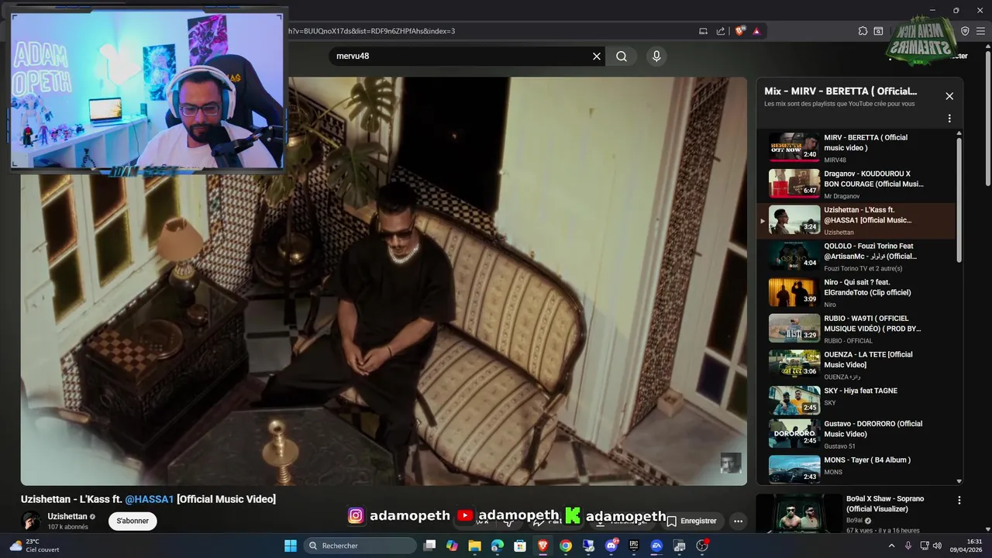Click the magnifier search button
This screenshot has height=558, width=992.
622,56
